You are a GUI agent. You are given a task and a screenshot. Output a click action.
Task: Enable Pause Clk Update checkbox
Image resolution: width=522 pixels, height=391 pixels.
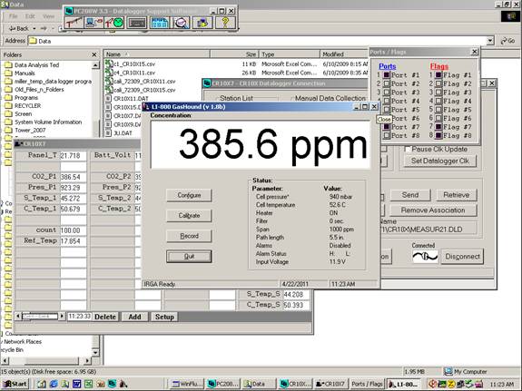click(407, 149)
